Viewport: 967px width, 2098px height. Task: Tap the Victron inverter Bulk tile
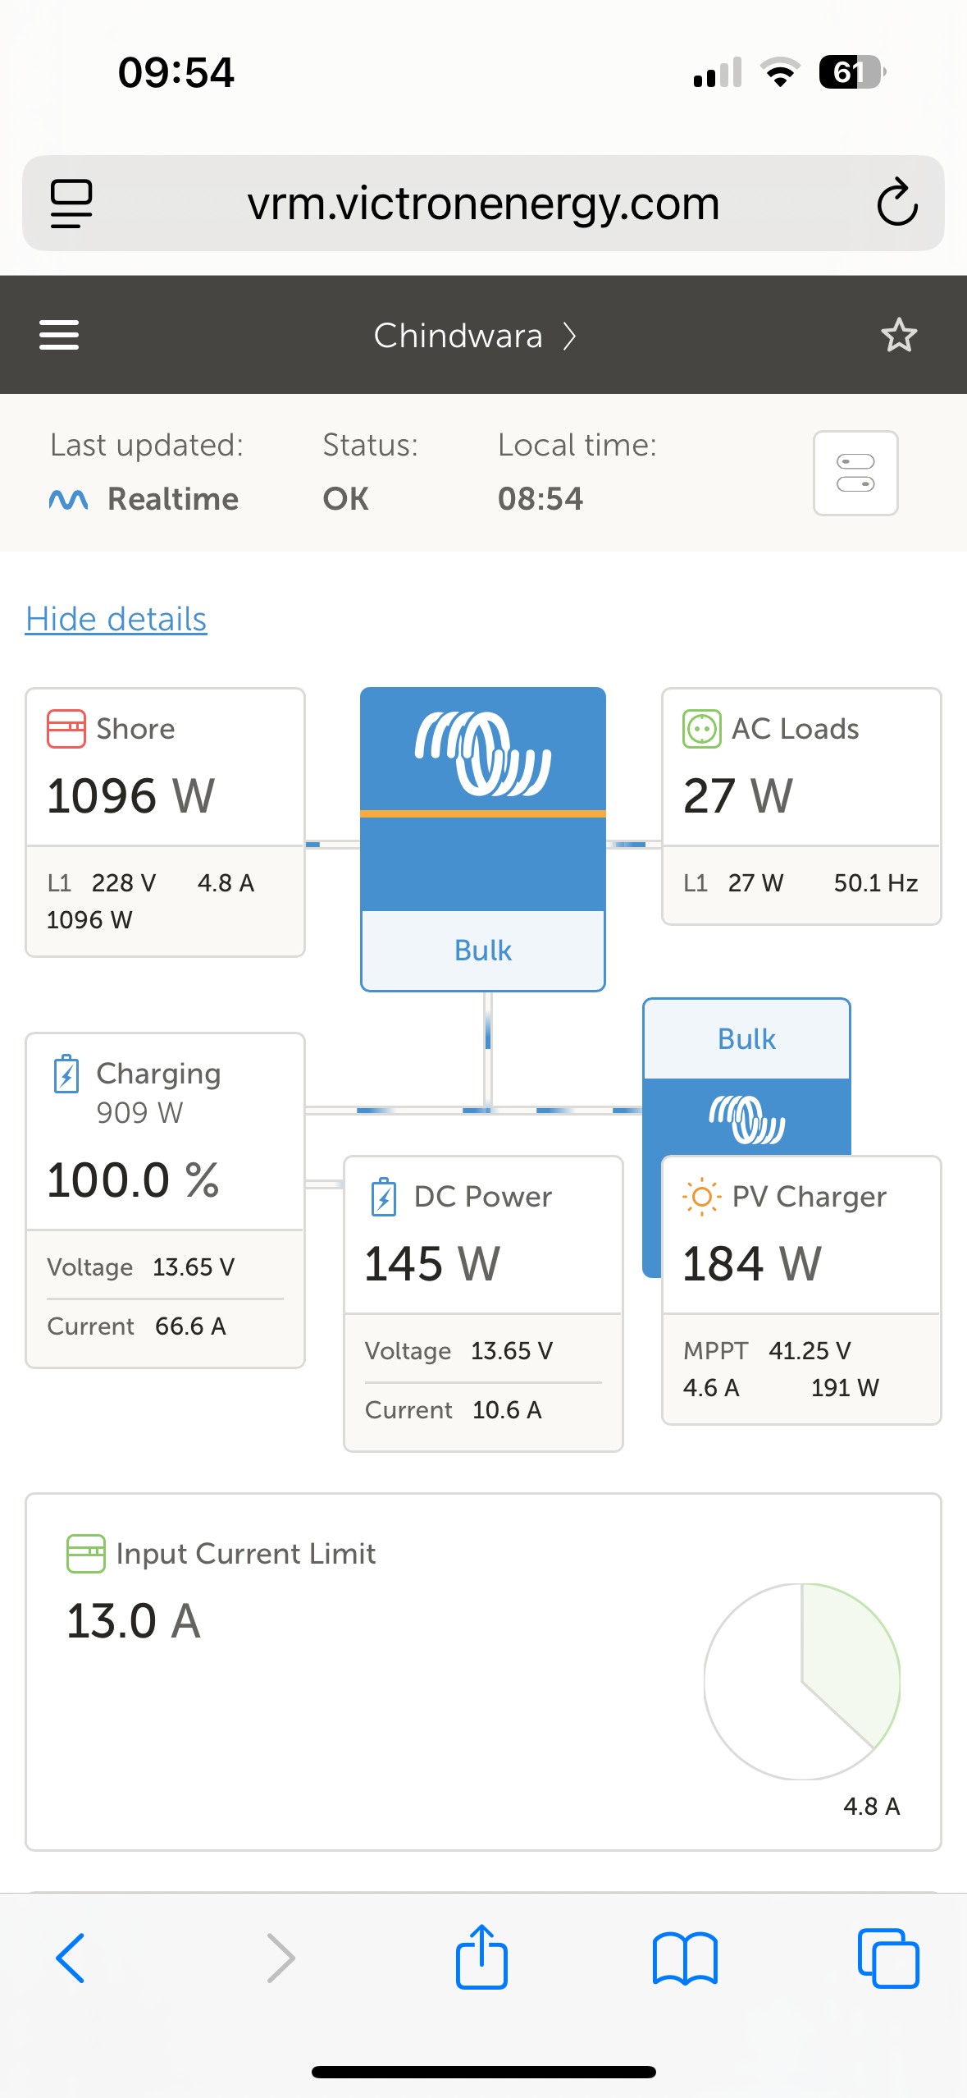pyautogui.click(x=483, y=839)
